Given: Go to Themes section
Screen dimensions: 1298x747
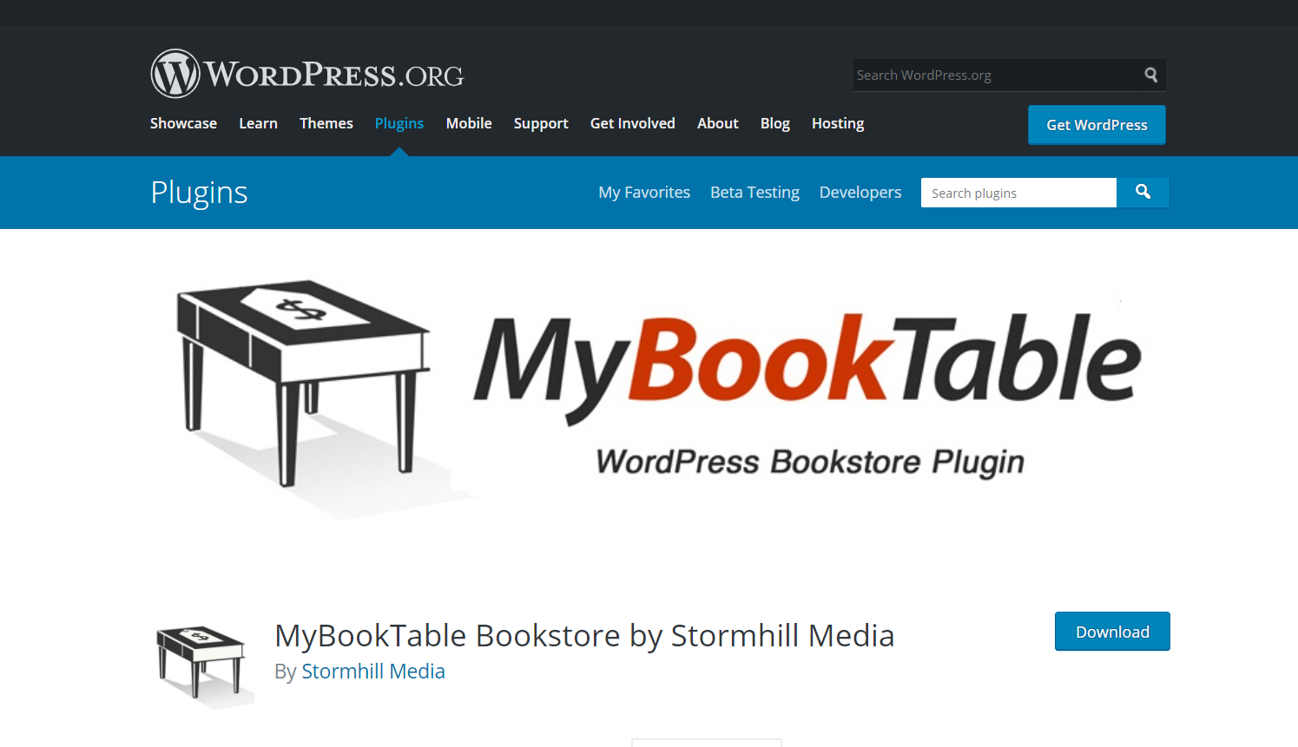Looking at the screenshot, I should pyautogui.click(x=326, y=123).
